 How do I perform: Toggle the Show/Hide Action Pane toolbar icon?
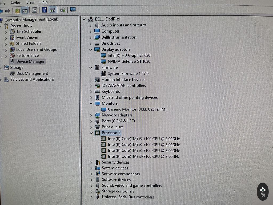click(x=53, y=10)
